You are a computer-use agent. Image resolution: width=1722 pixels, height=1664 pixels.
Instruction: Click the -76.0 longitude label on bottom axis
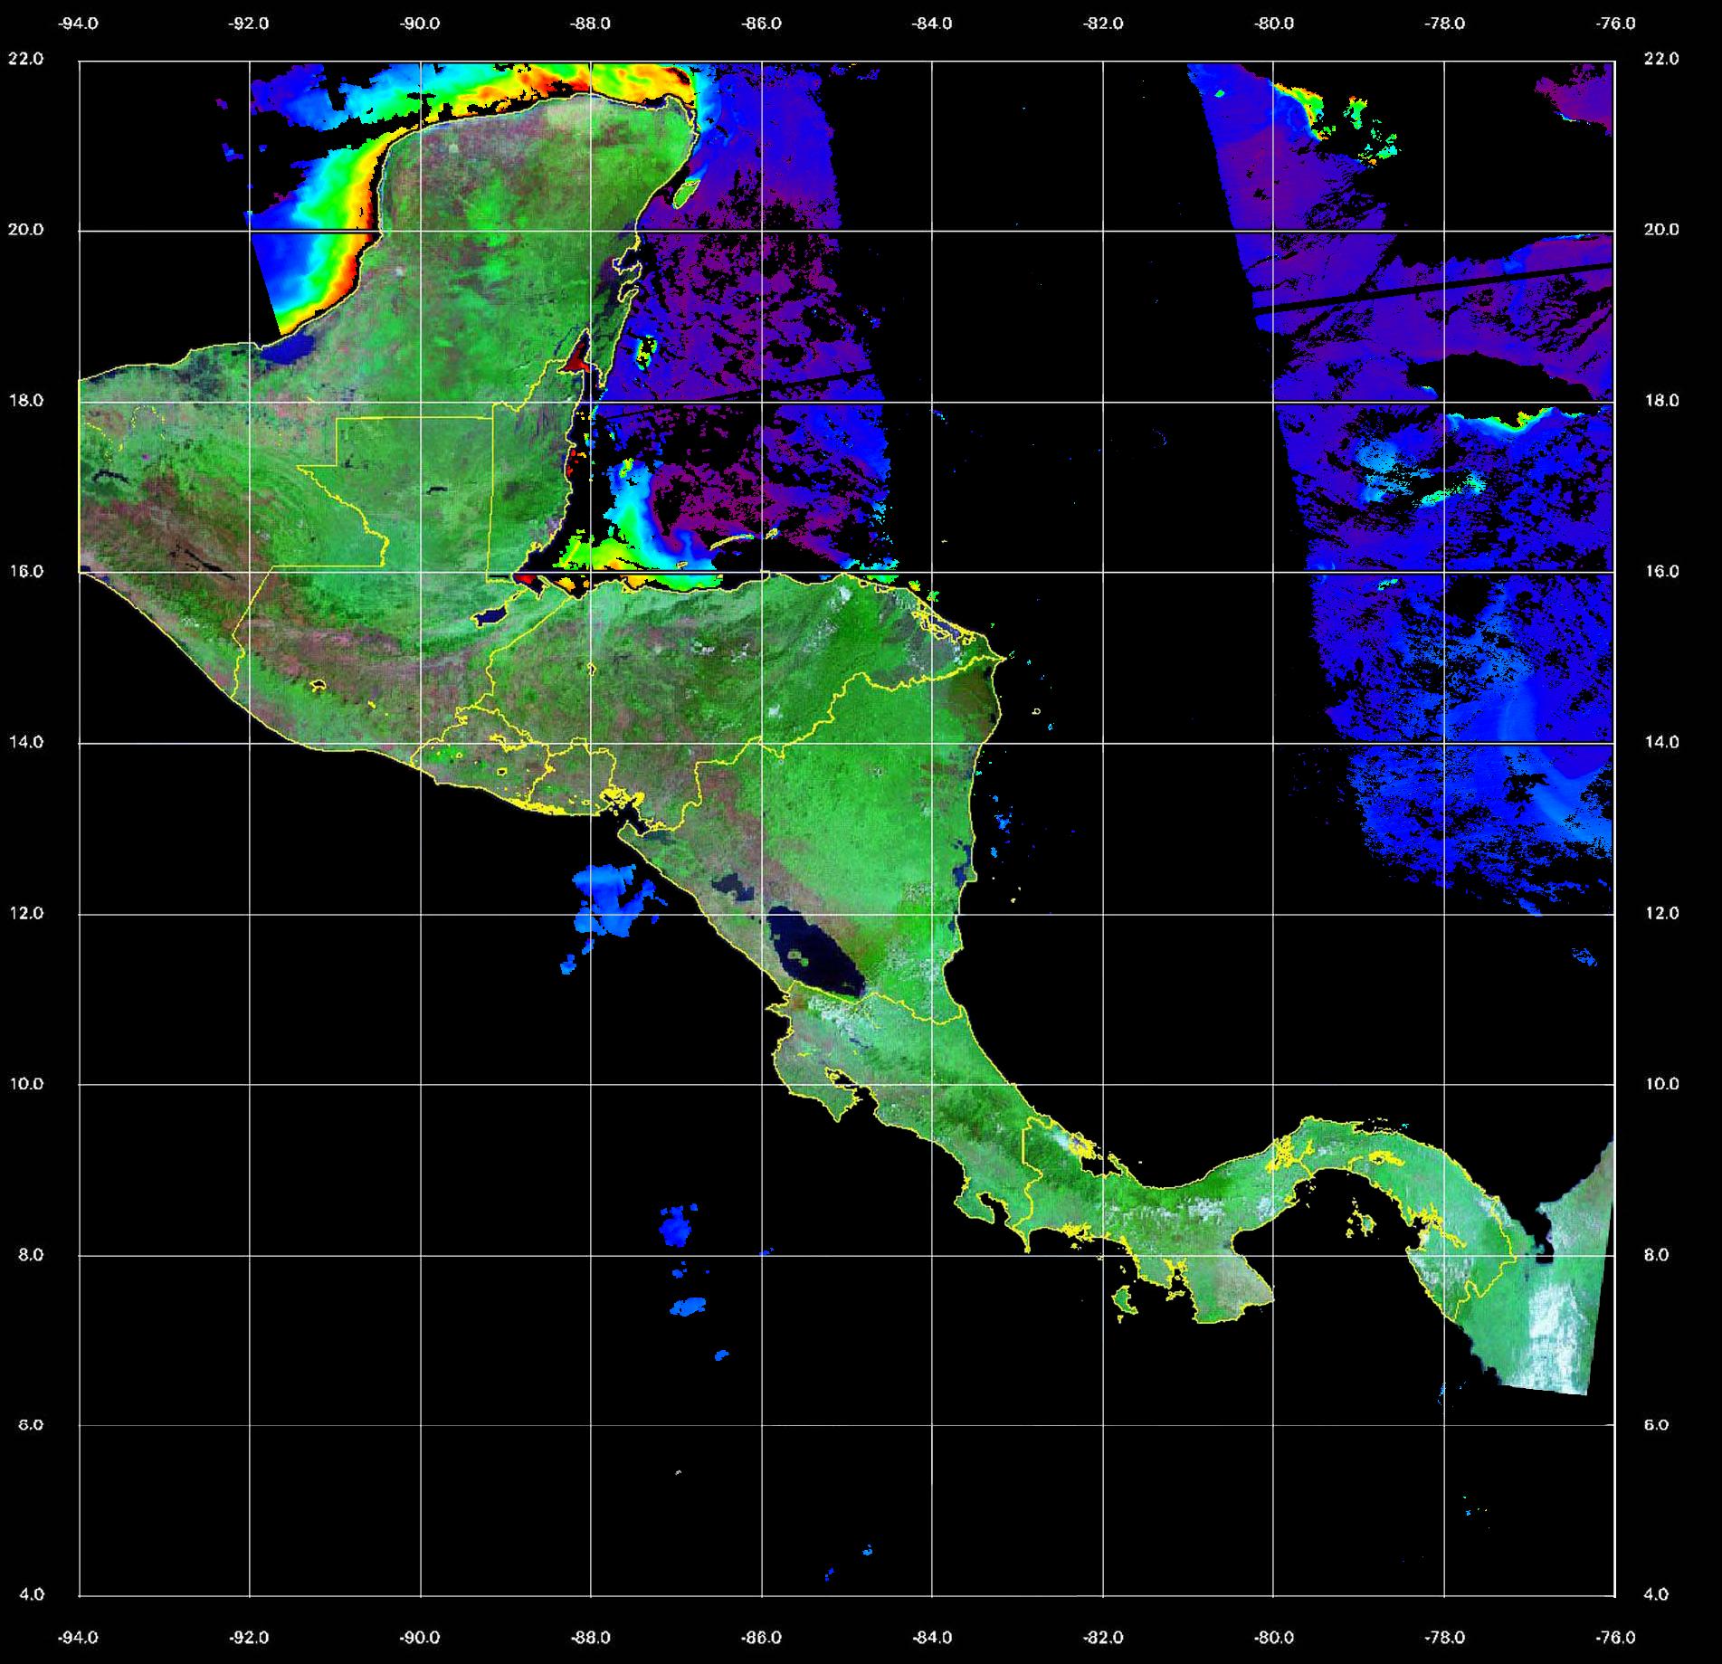coord(1616,1637)
